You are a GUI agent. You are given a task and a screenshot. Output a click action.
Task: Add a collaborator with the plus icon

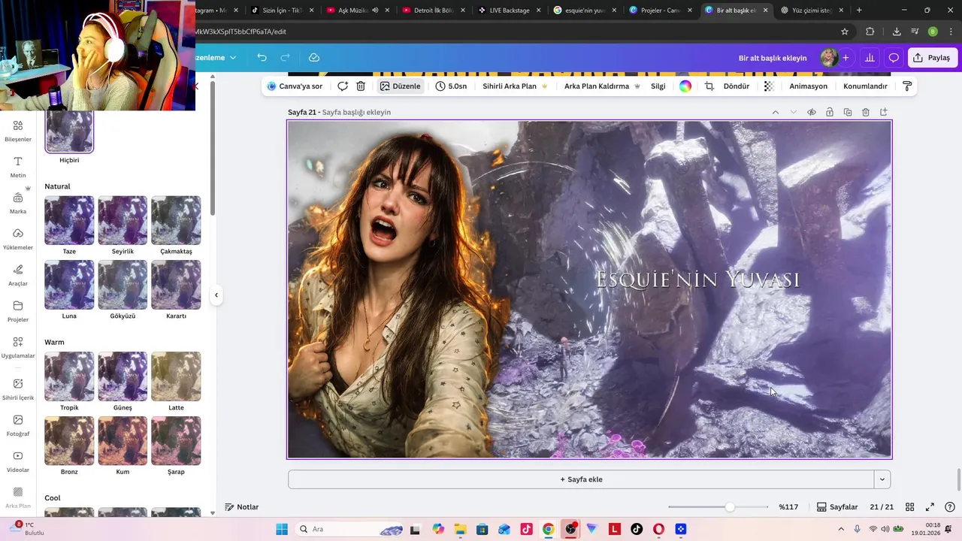tap(846, 58)
